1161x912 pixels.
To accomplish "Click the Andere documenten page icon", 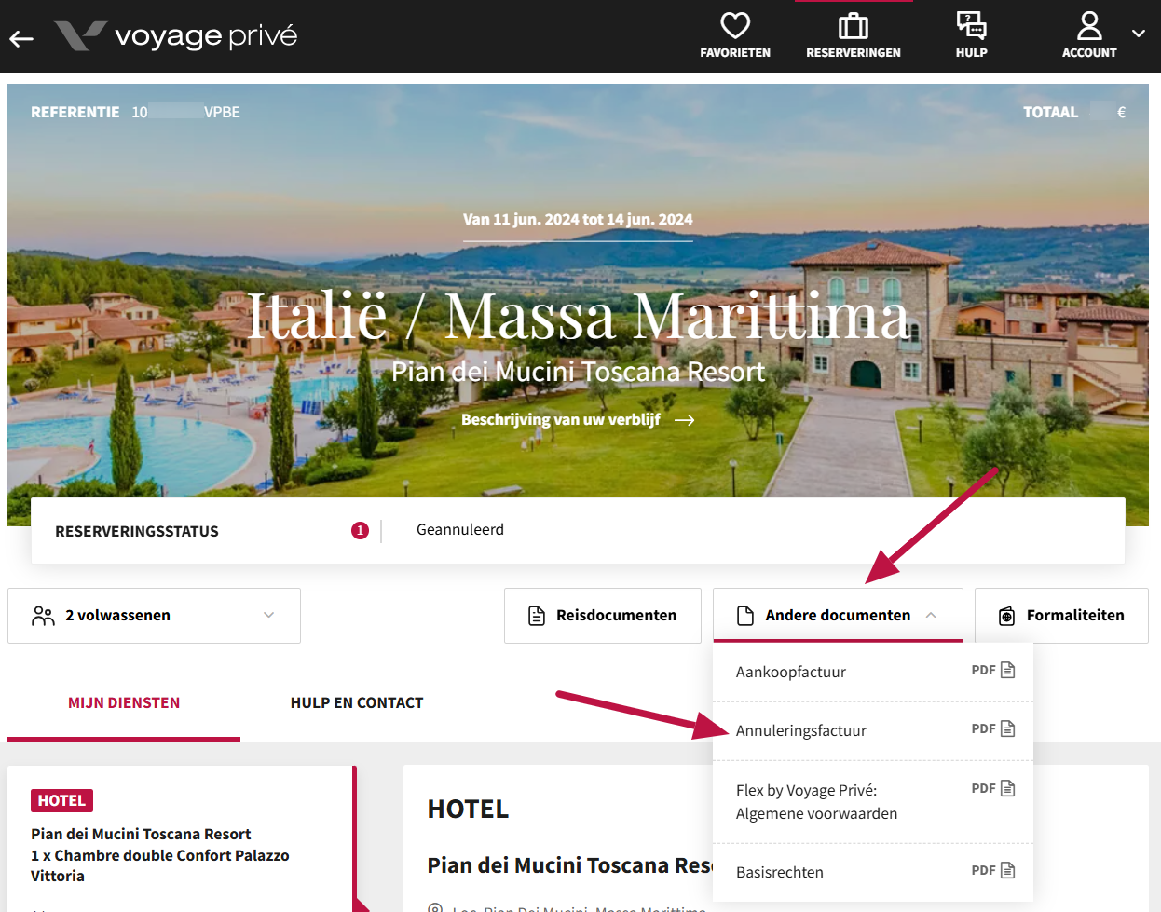I will [x=745, y=616].
